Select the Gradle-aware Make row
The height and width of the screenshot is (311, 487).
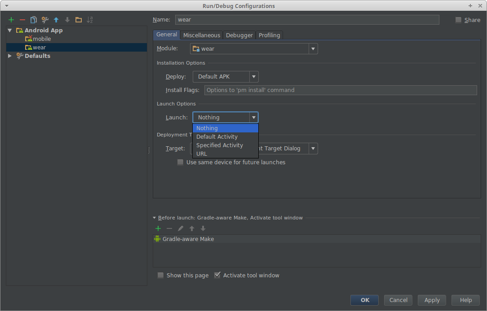coord(317,239)
